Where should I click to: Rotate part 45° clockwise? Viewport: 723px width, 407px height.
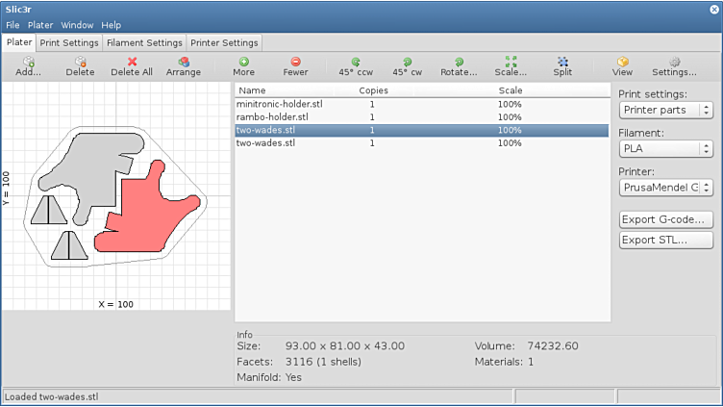click(407, 63)
